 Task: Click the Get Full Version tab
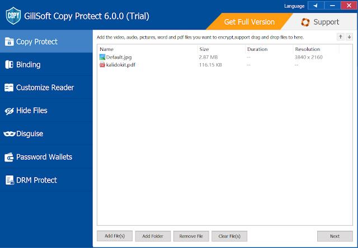point(249,22)
